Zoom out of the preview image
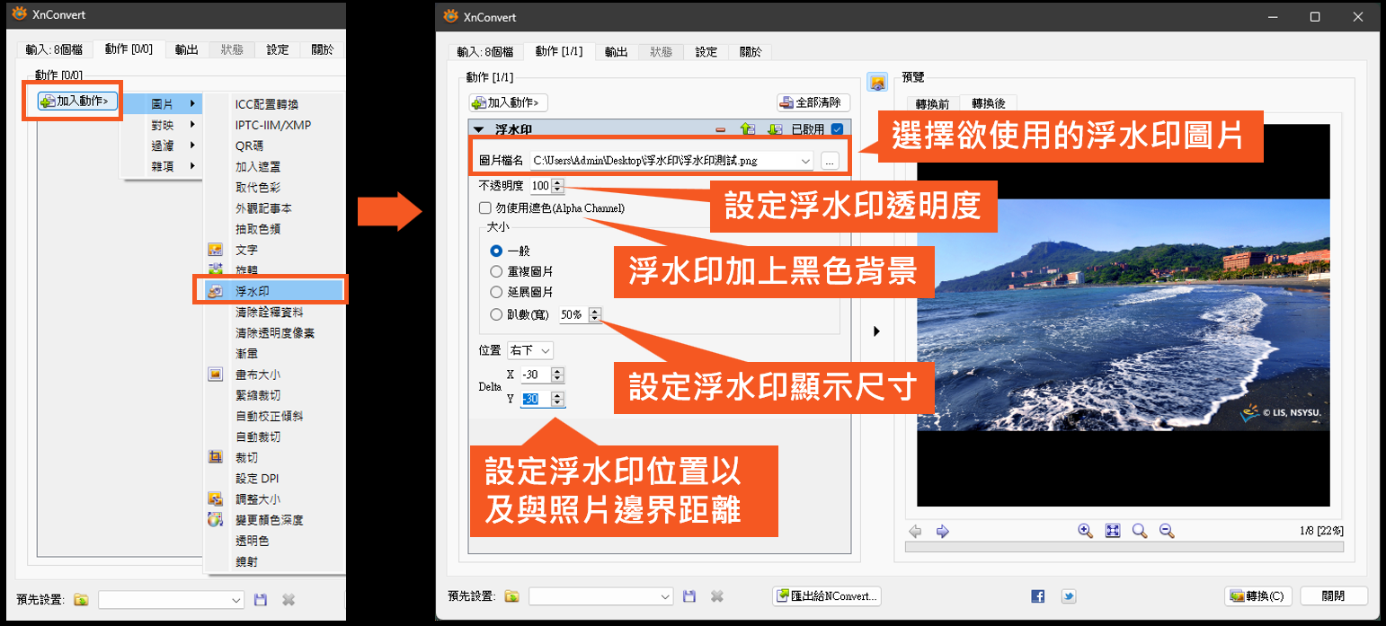Viewport: 1386px width, 626px height. coord(1167,531)
